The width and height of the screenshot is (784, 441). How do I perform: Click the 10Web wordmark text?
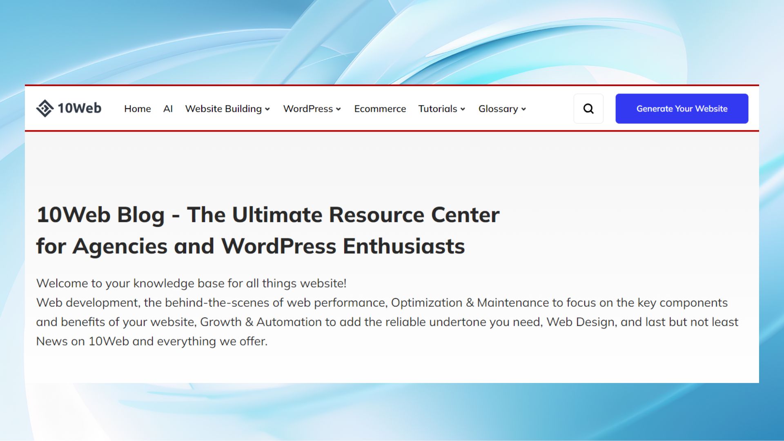pyautogui.click(x=79, y=108)
